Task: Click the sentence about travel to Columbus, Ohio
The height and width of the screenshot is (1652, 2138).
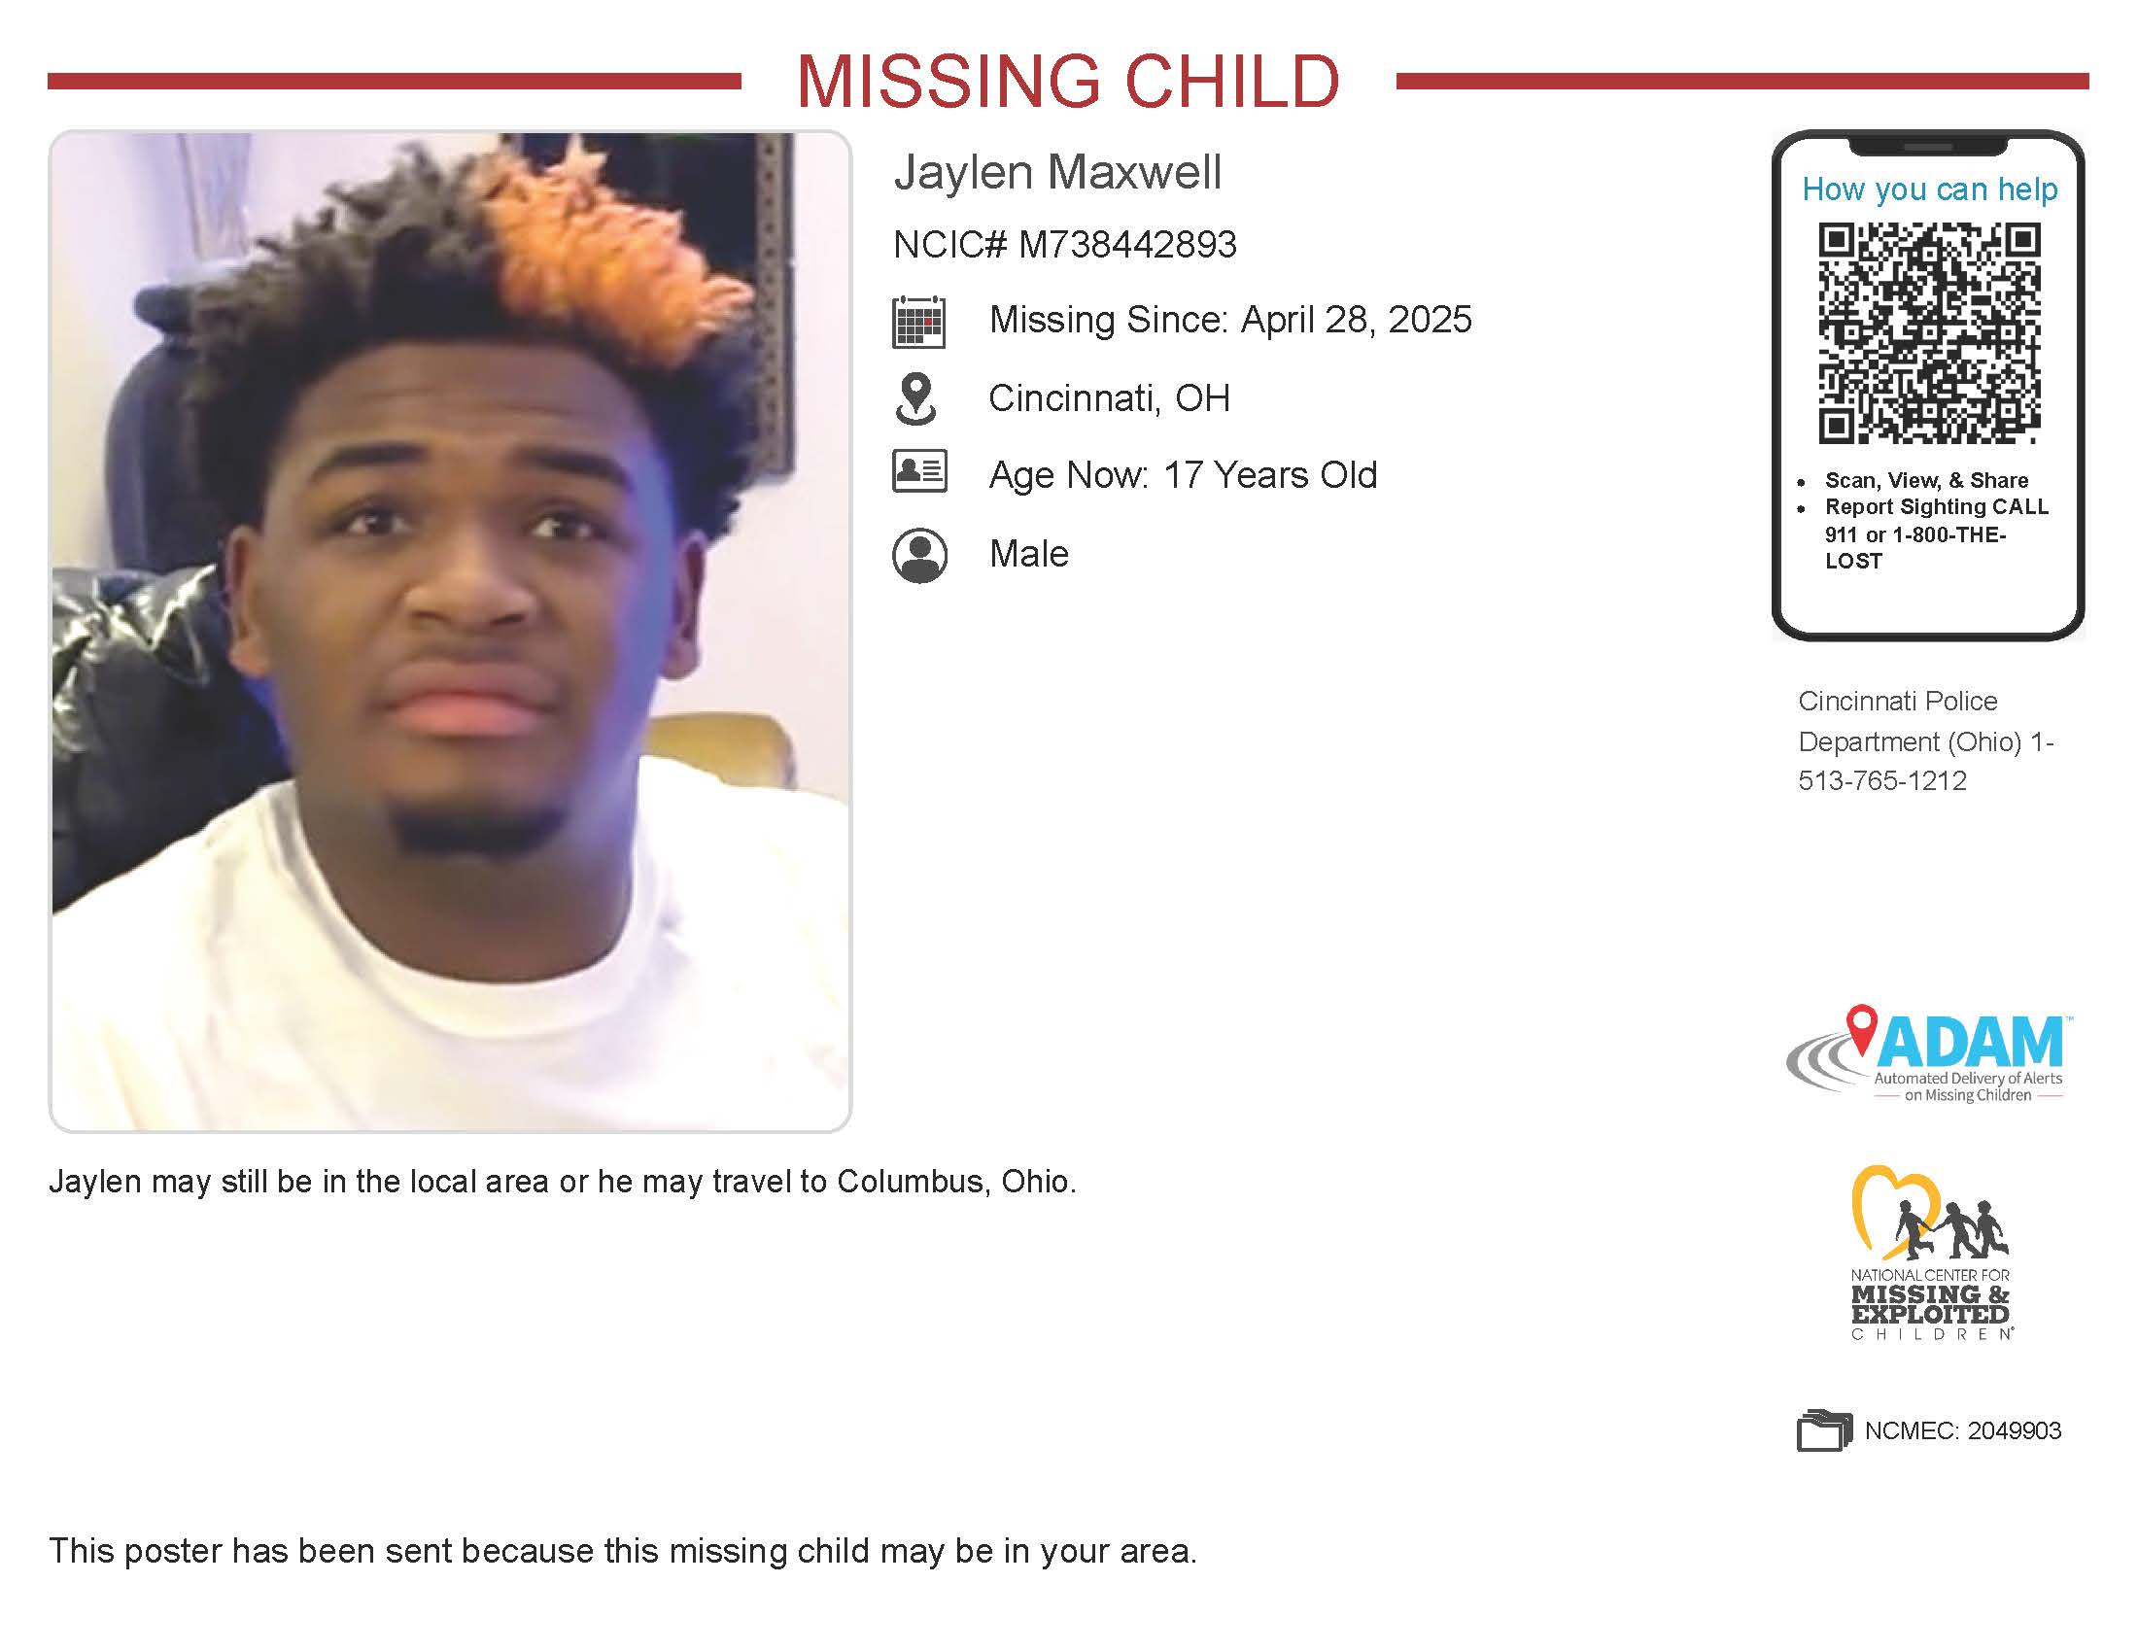Action: [x=563, y=1183]
